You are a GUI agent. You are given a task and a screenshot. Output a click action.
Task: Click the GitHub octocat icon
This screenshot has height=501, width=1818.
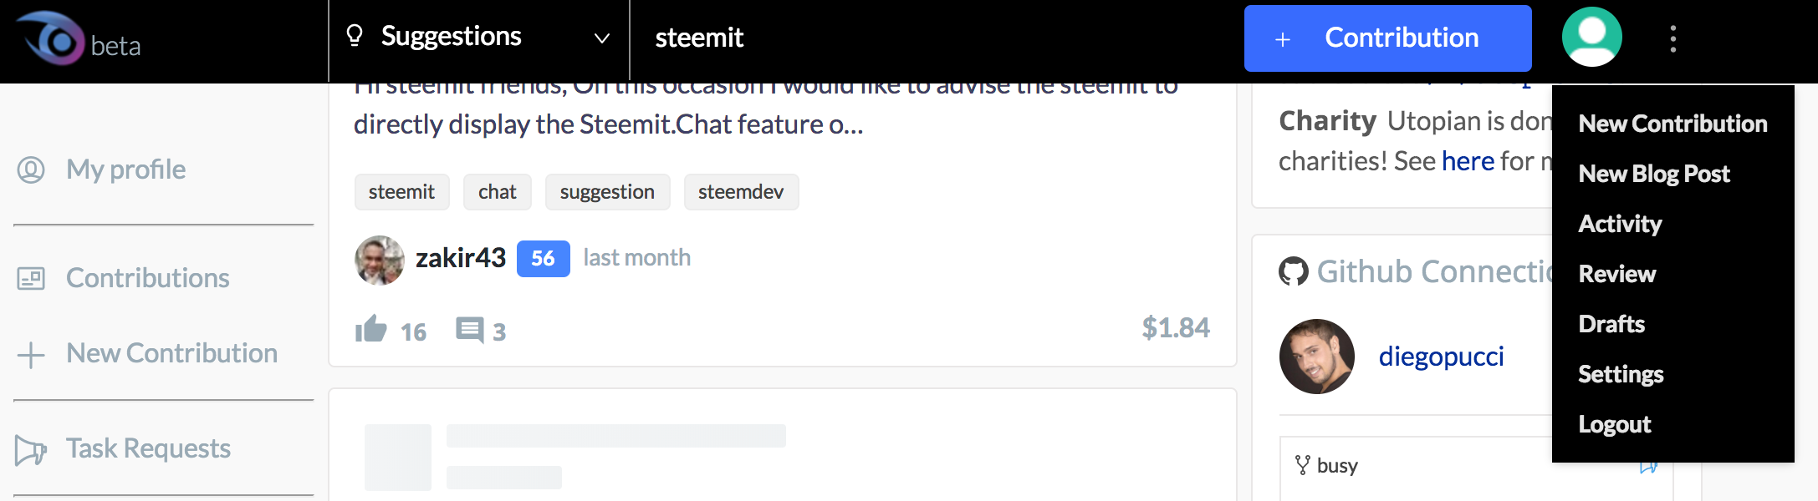pyautogui.click(x=1293, y=271)
